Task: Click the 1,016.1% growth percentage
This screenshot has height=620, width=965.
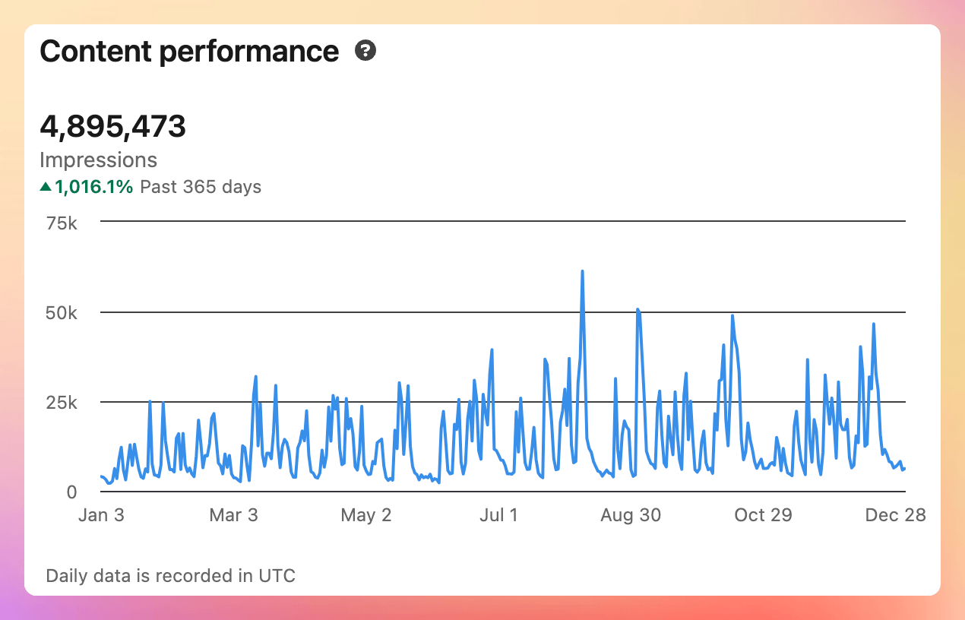Action: pos(93,186)
